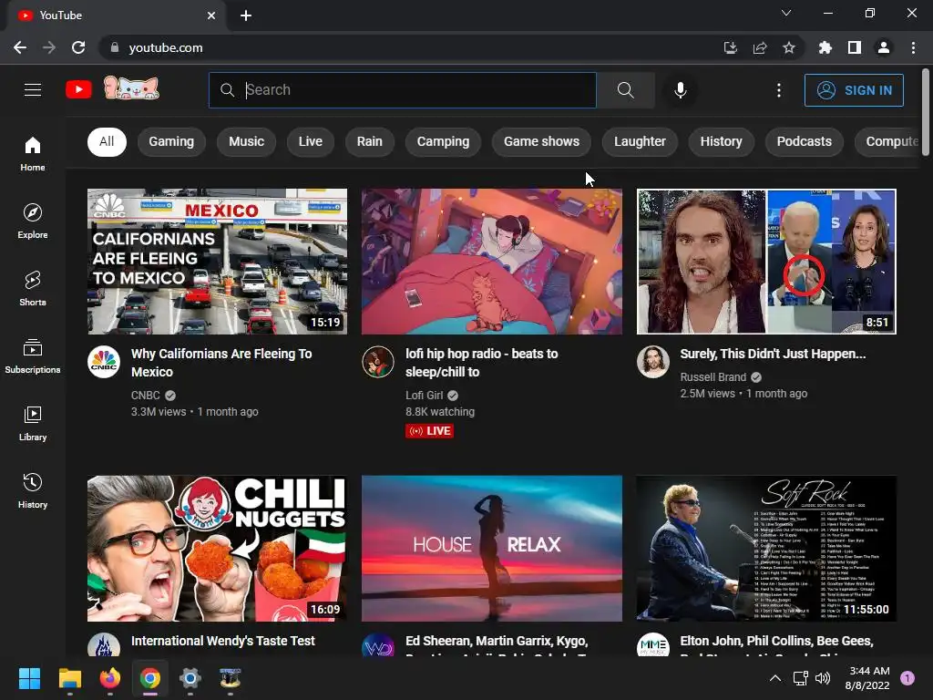Image resolution: width=933 pixels, height=700 pixels.
Task: Select the Camping filter chip
Action: click(x=443, y=141)
